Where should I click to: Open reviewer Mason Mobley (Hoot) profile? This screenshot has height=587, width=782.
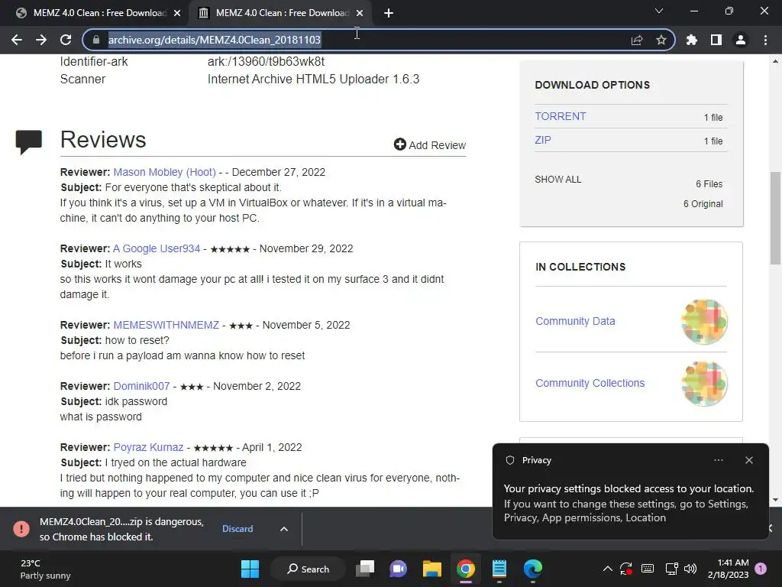[x=165, y=172]
